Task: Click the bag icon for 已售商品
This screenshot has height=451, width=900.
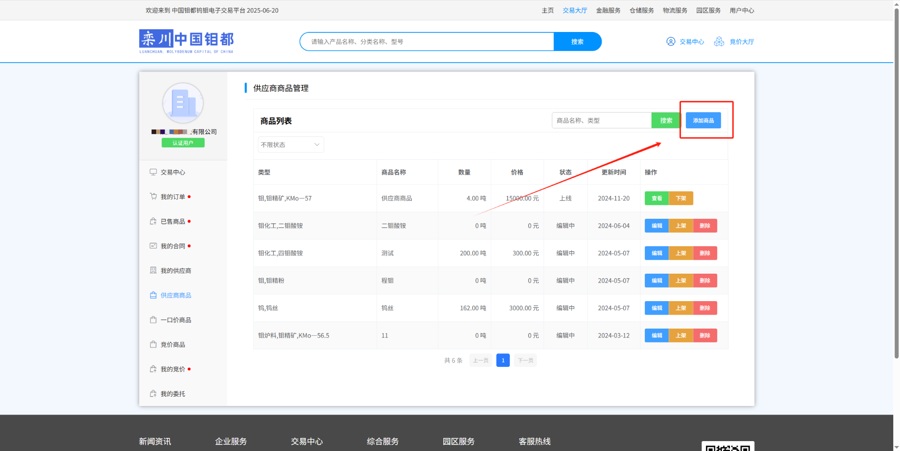Action: (153, 221)
